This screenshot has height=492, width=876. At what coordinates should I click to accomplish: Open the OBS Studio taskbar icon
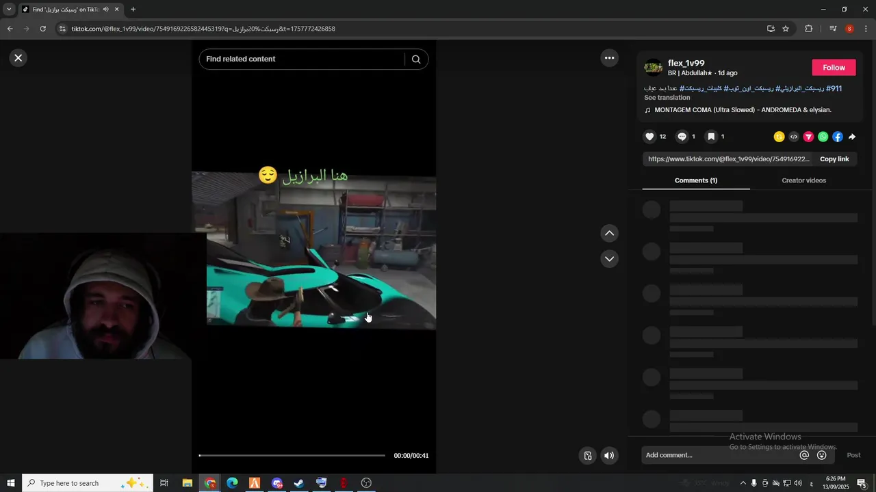pyautogui.click(x=367, y=483)
